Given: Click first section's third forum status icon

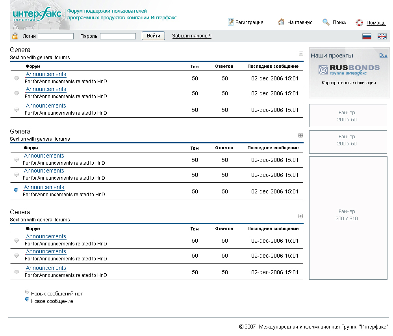Looking at the screenshot, I should (17, 110).
